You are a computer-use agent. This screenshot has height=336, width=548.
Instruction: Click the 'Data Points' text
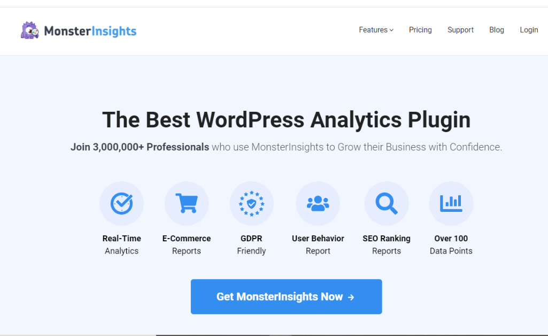[x=451, y=251]
